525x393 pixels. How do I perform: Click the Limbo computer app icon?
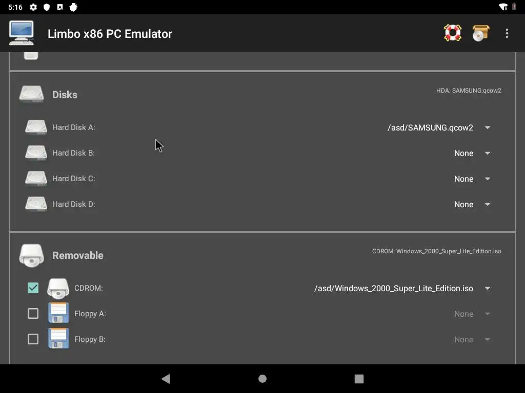[22, 33]
